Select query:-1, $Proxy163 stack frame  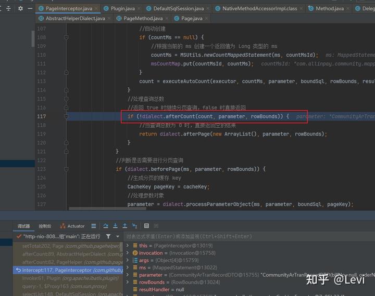68,286
